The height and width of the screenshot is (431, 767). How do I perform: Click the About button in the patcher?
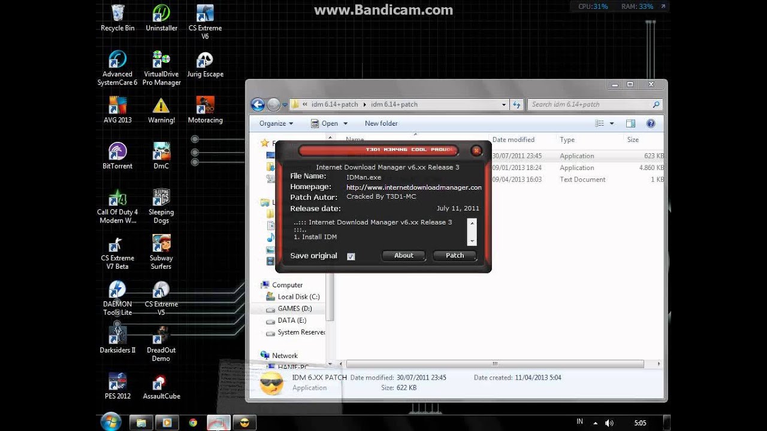pyautogui.click(x=404, y=256)
